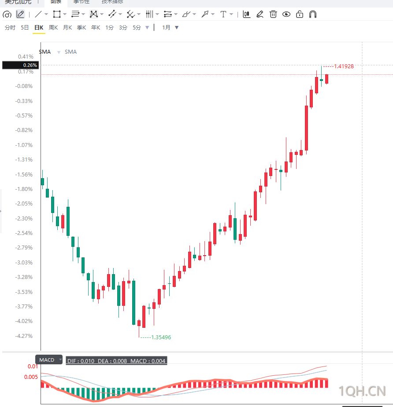Select the text T annotation tool

223,14
